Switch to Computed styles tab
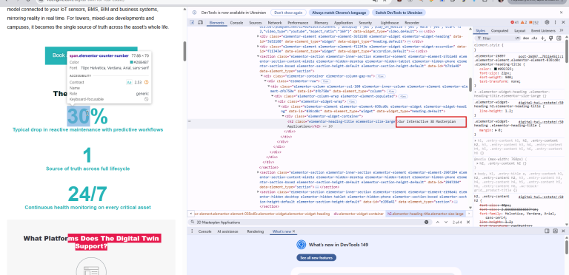 click(499, 31)
